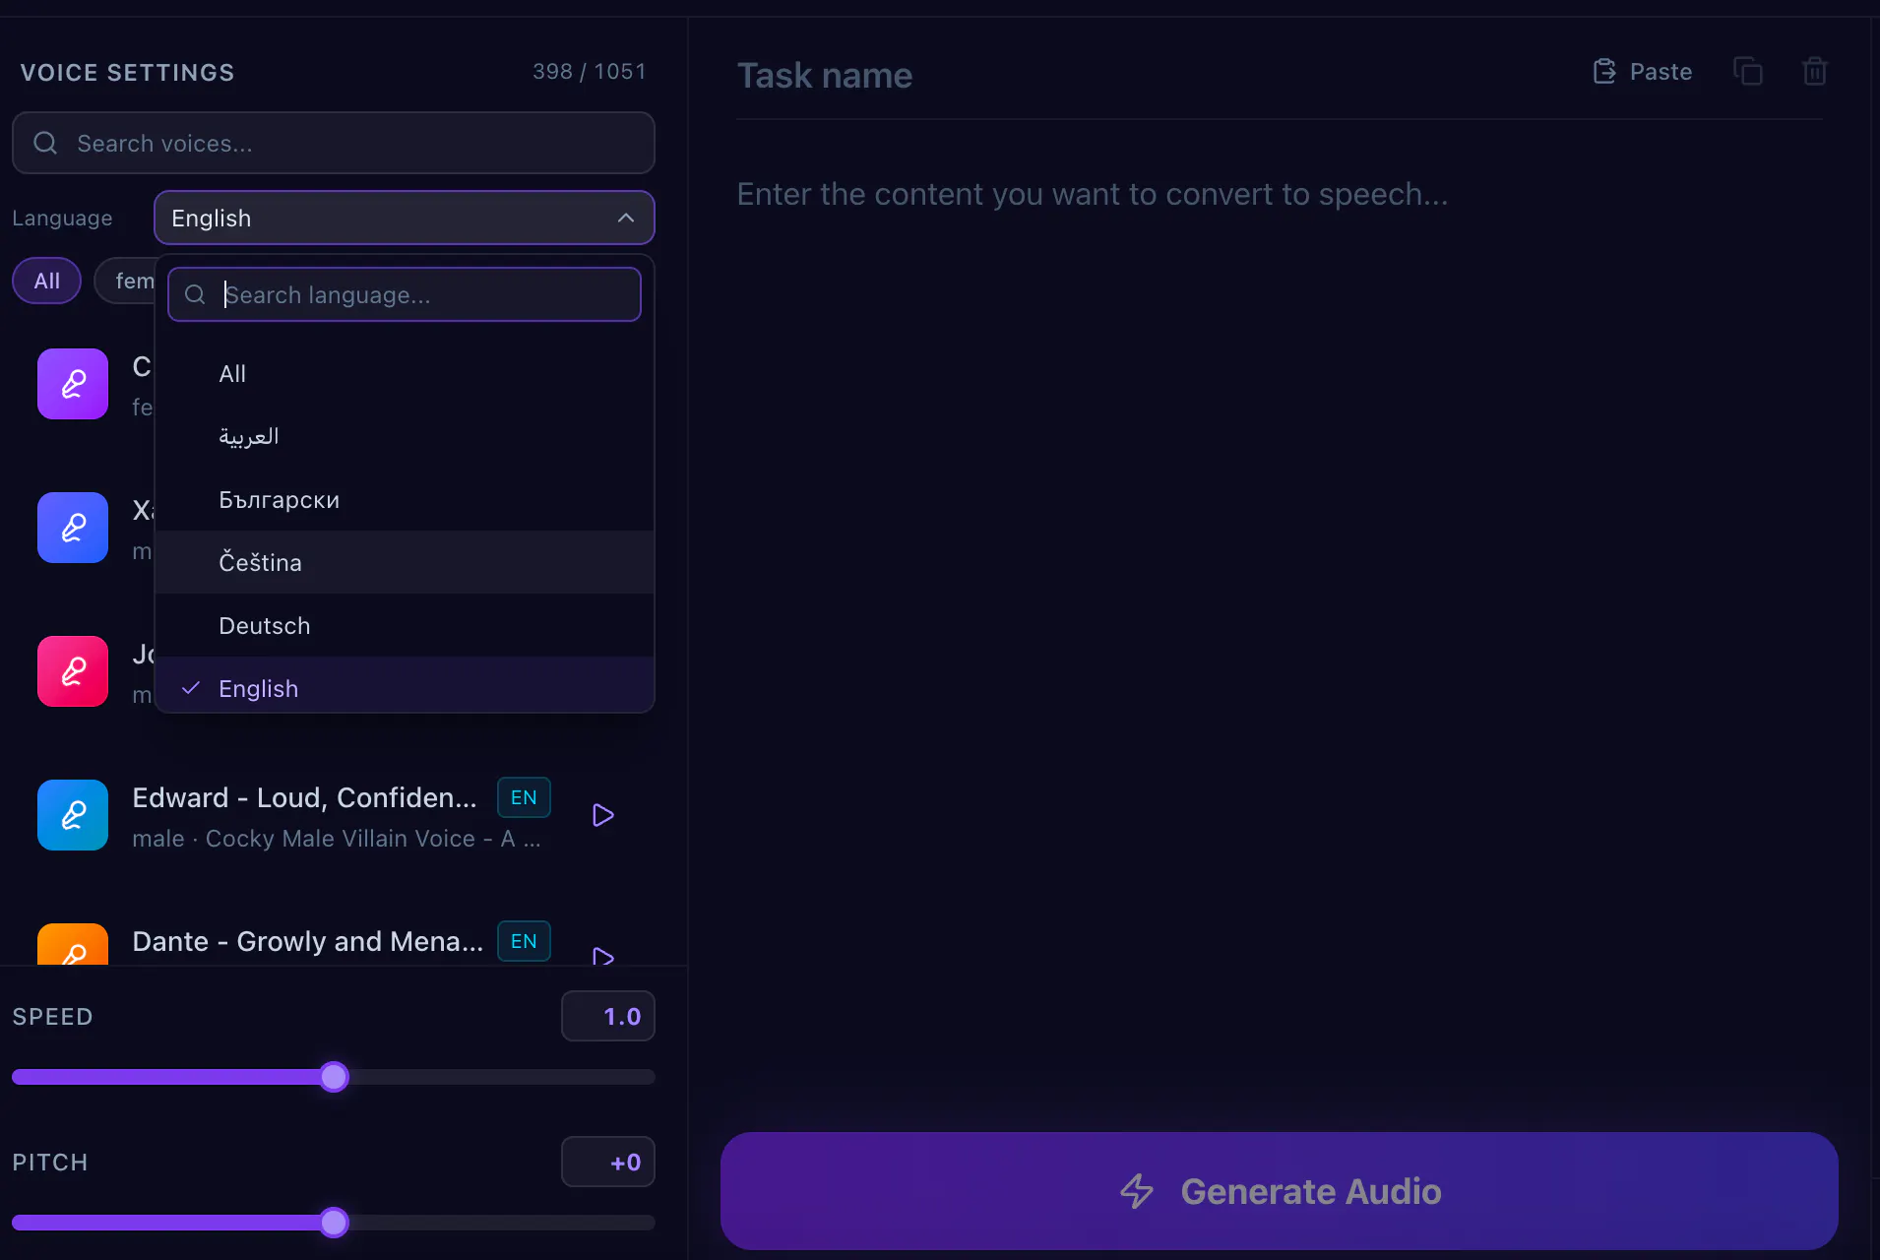Click the Edward - Loud, Confiden... voice name
Screen dimensions: 1880x1260
coord(304,797)
